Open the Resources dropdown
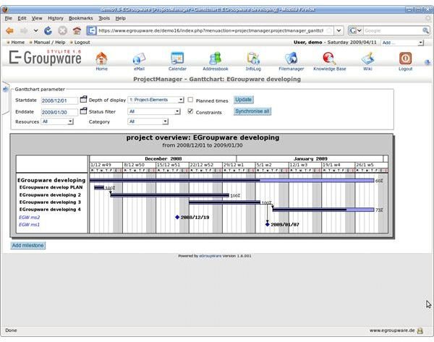434x342 pixels. pos(57,121)
